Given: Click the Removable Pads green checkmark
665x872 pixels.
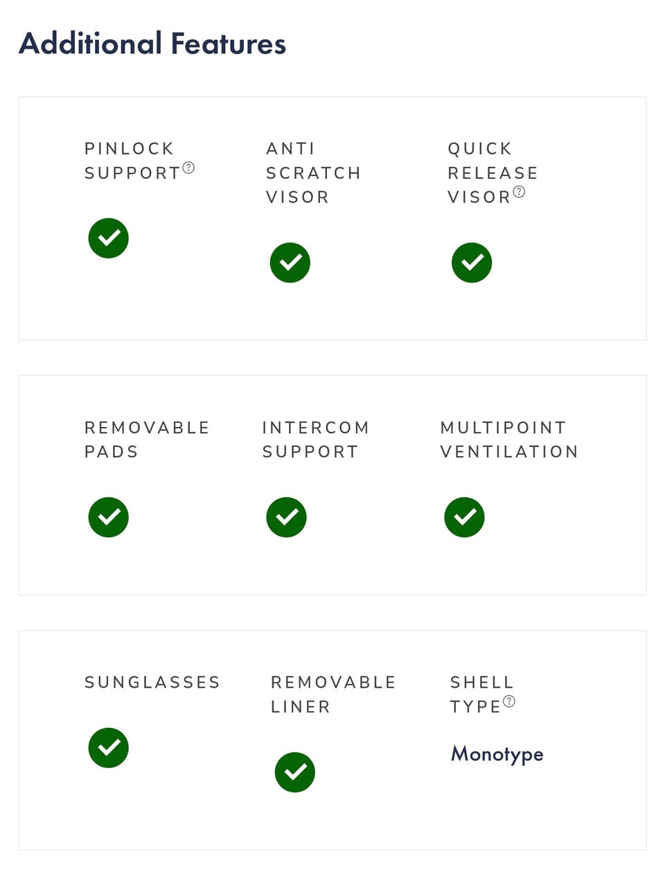Looking at the screenshot, I should click(109, 517).
